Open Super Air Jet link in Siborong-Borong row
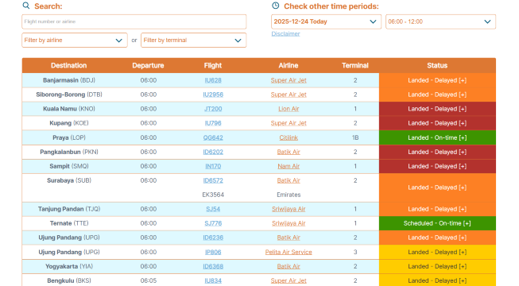 pyautogui.click(x=289, y=95)
